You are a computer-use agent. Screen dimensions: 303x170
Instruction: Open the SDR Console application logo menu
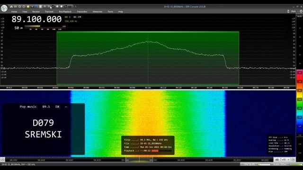click(x=4, y=8)
